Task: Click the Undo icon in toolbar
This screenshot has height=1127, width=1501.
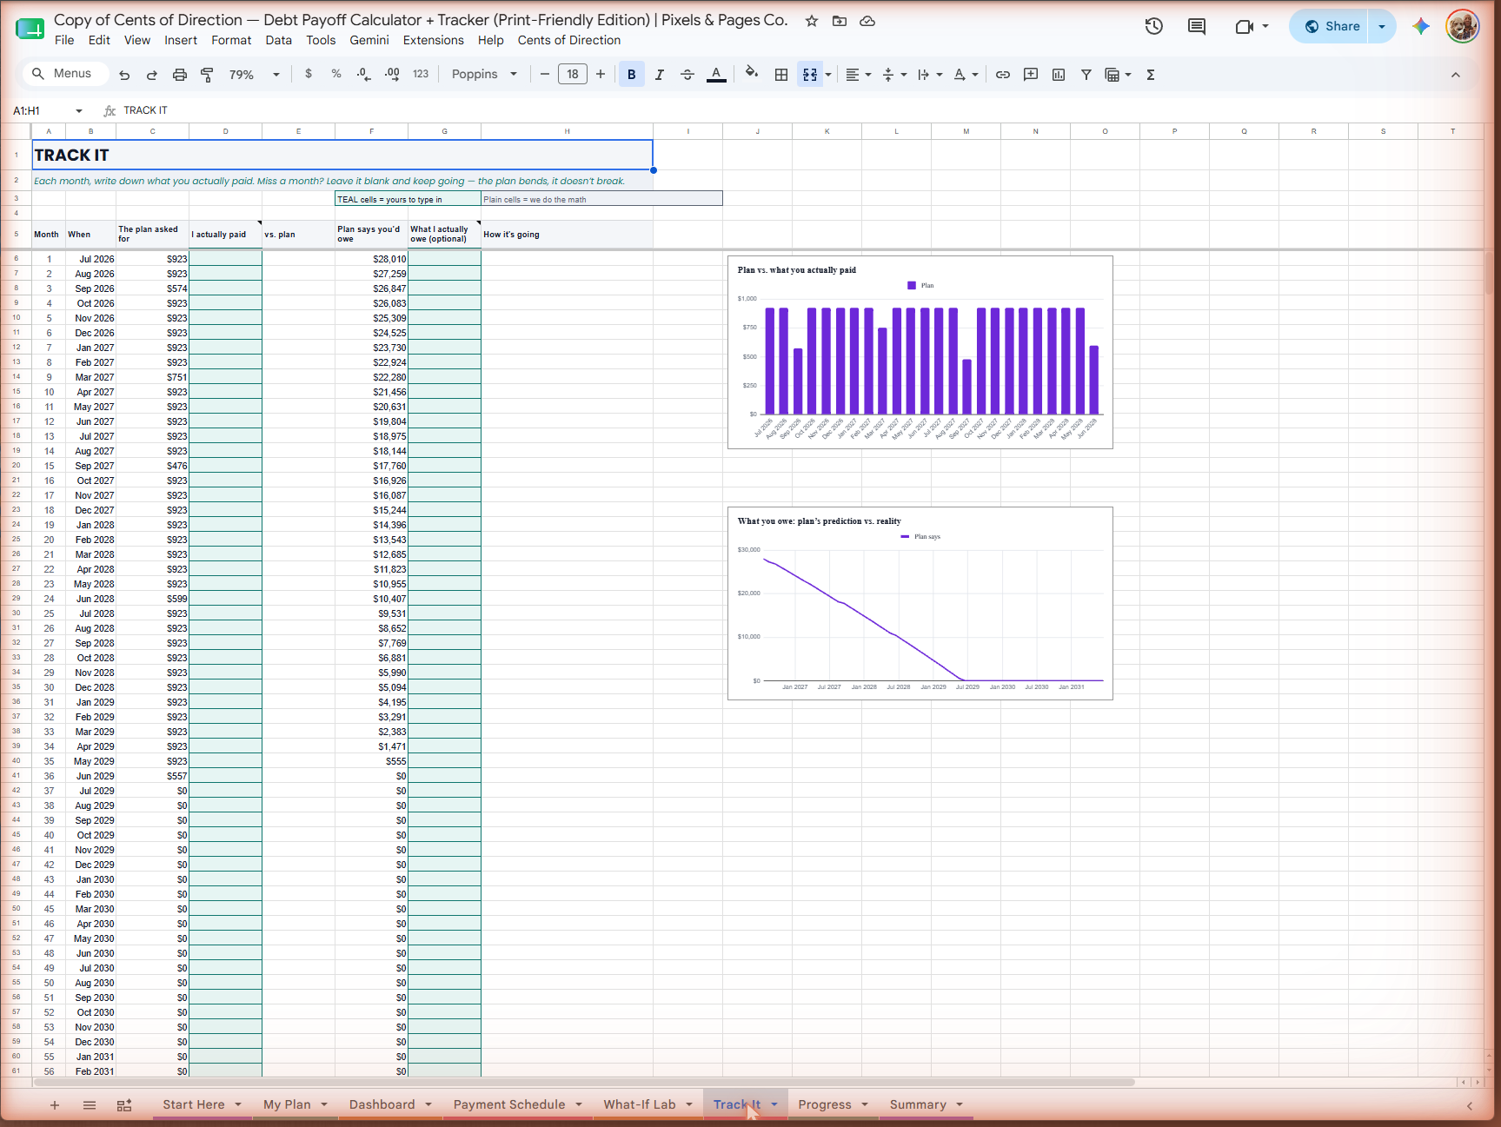Action: coord(124,75)
